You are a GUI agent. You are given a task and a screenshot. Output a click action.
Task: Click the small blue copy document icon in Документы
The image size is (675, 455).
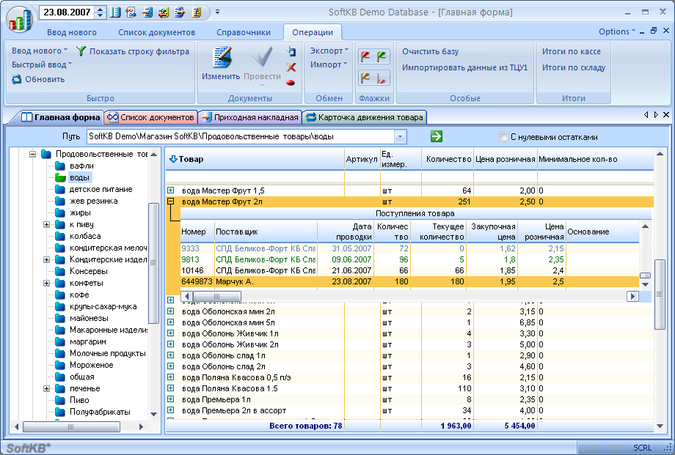291,51
